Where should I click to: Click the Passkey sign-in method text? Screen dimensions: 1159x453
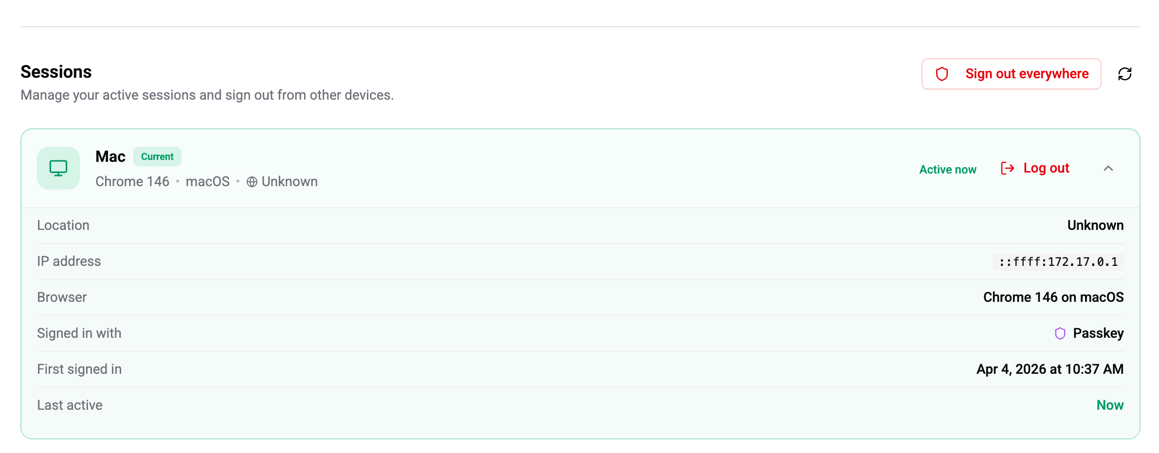1098,333
